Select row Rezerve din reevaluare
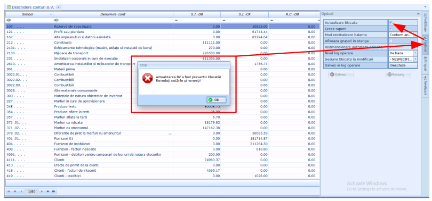432x201 pixels. click(x=162, y=27)
